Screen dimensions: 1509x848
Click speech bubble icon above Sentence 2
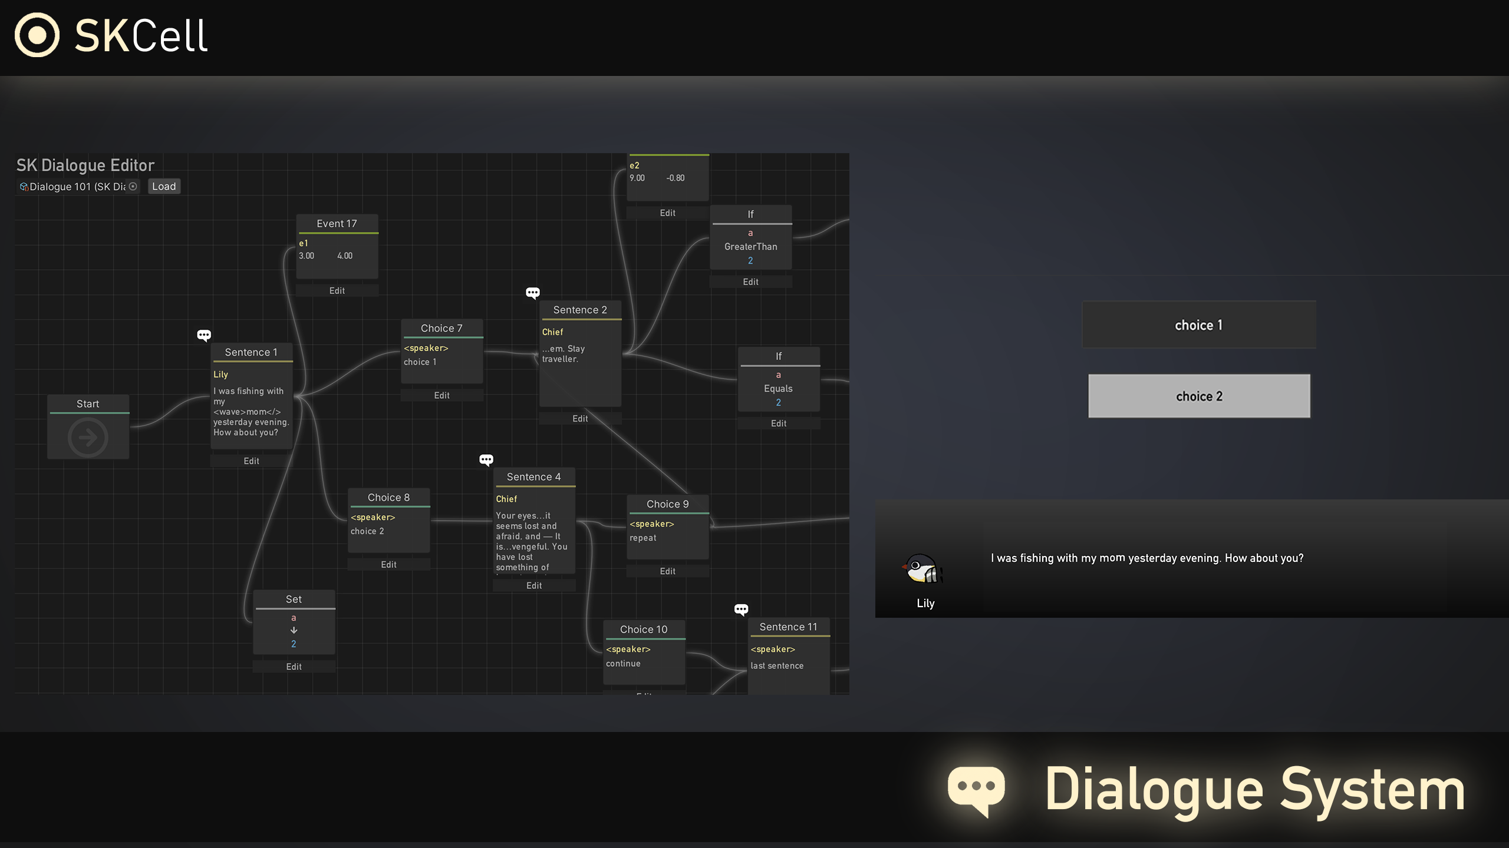point(533,293)
